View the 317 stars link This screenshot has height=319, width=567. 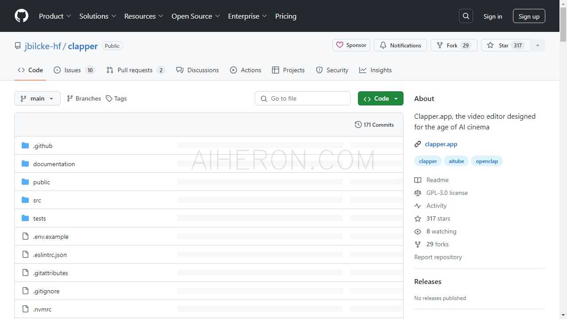[432, 218]
